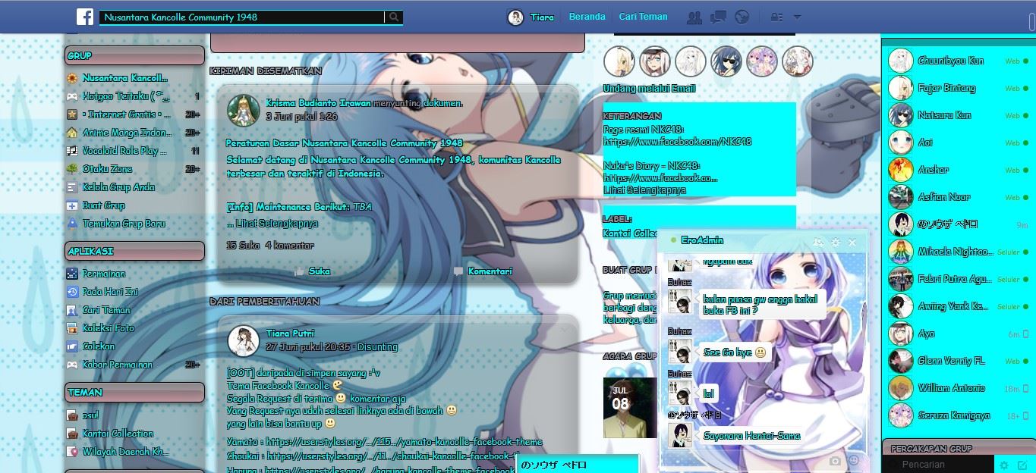Click the 4 komentar count
Screen dimensions: 1036x473
point(289,246)
